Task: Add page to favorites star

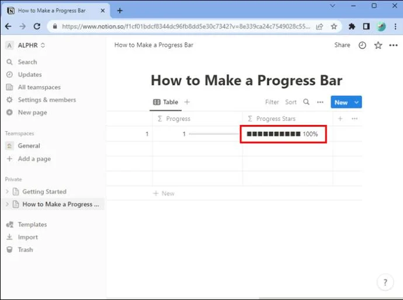Action: point(378,46)
